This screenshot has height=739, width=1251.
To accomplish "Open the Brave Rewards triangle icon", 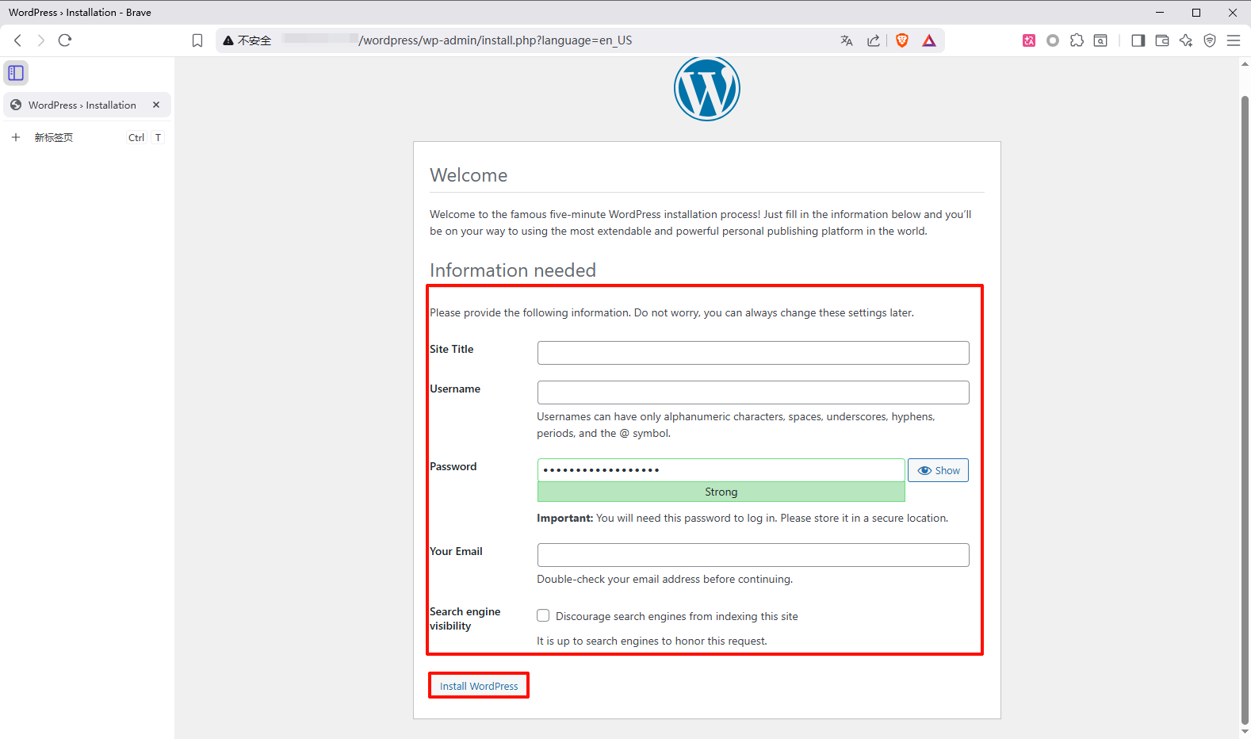I will point(929,40).
